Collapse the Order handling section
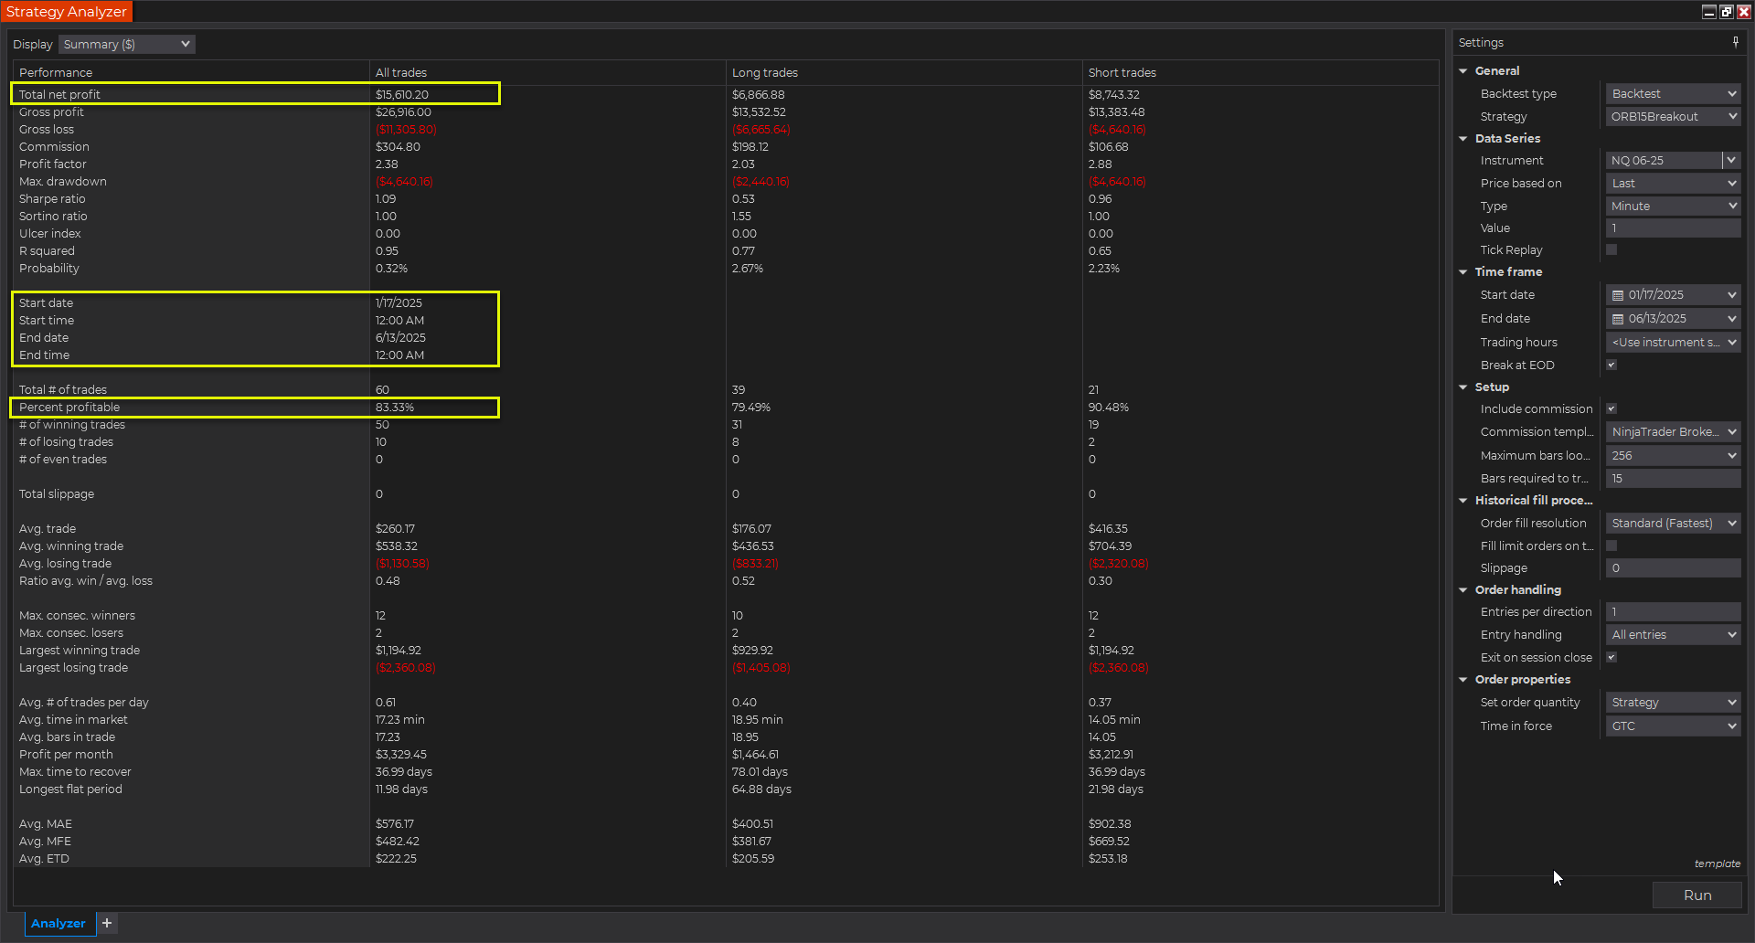1755x943 pixels. click(1463, 590)
